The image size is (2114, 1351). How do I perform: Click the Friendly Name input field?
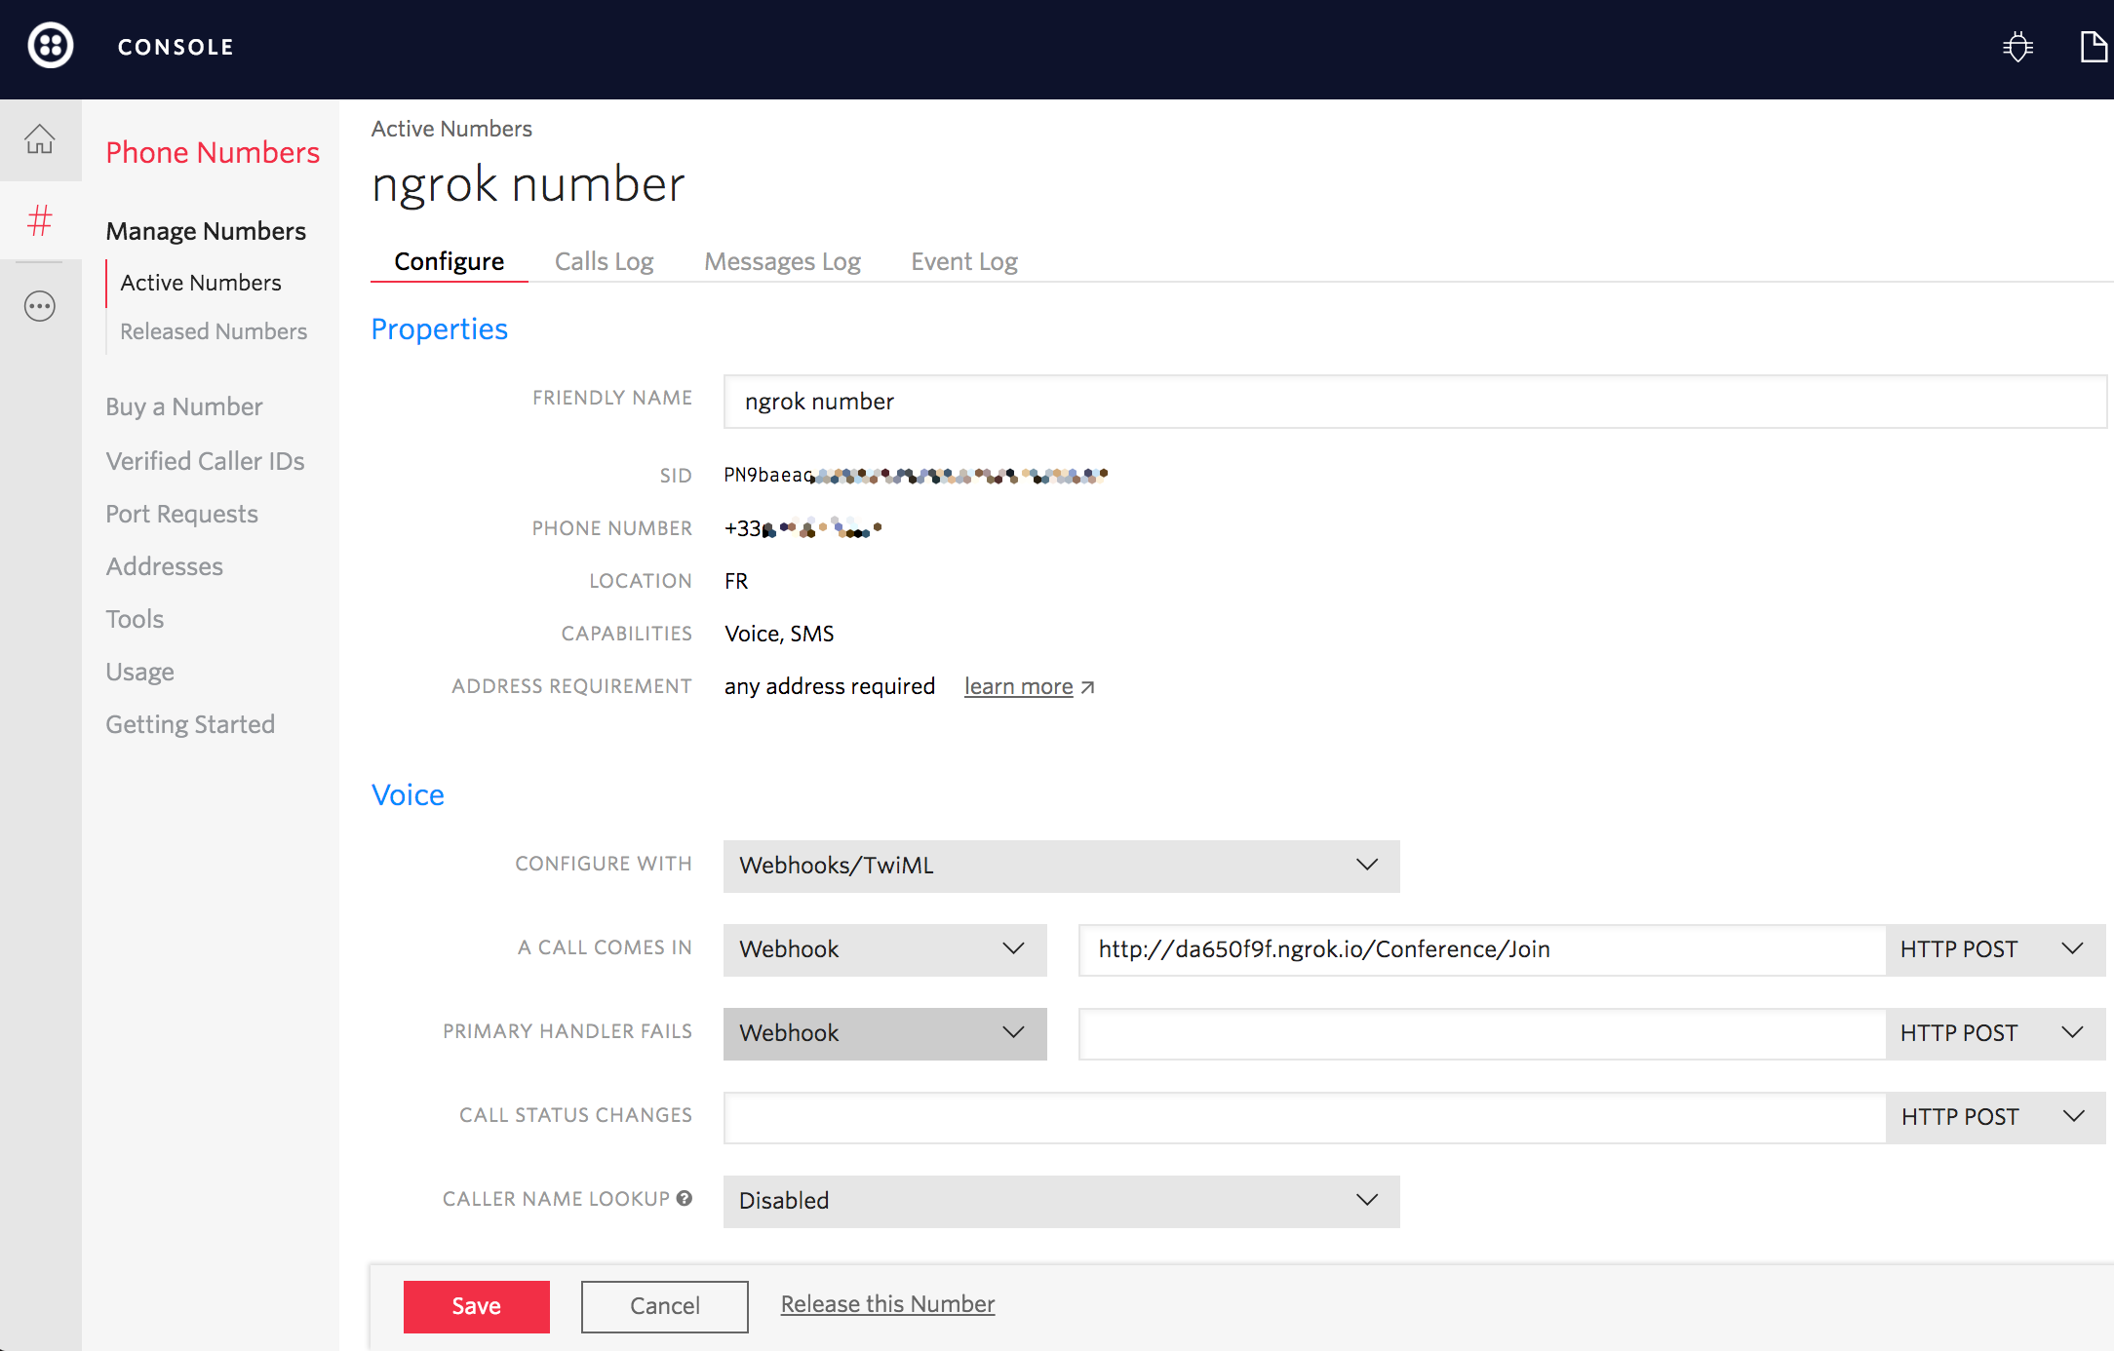tap(1414, 402)
